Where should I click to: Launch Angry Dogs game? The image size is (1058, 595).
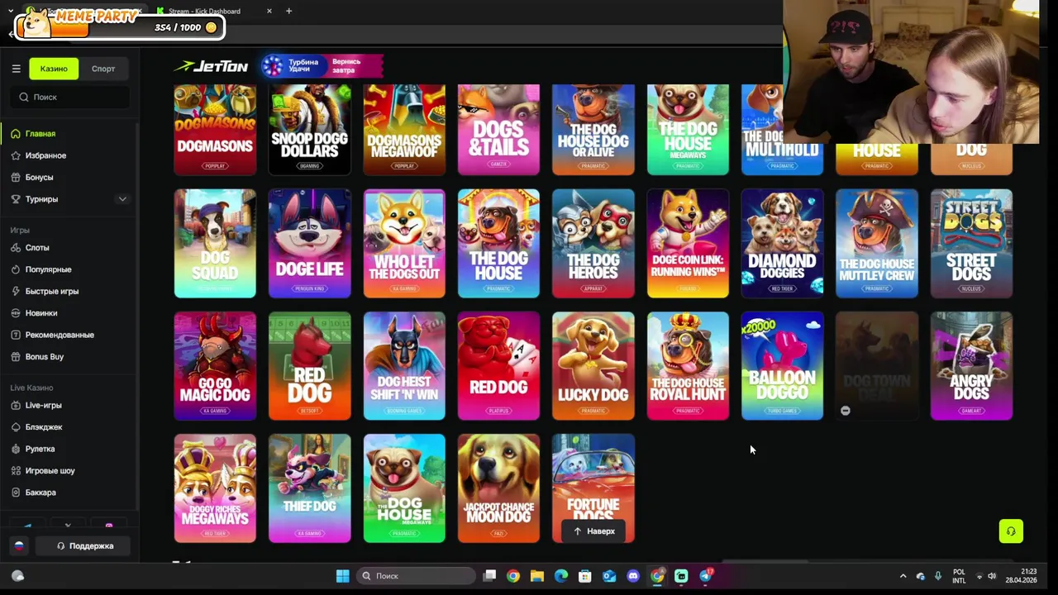[971, 365]
